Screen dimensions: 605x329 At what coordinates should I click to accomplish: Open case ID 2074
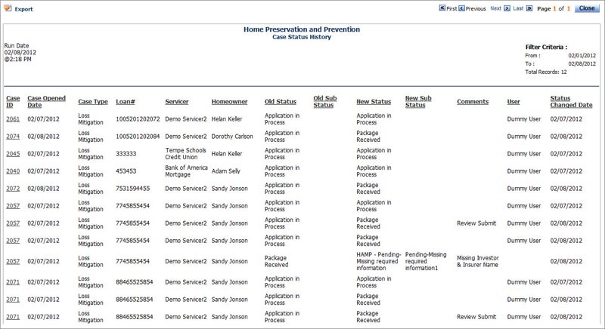13,137
